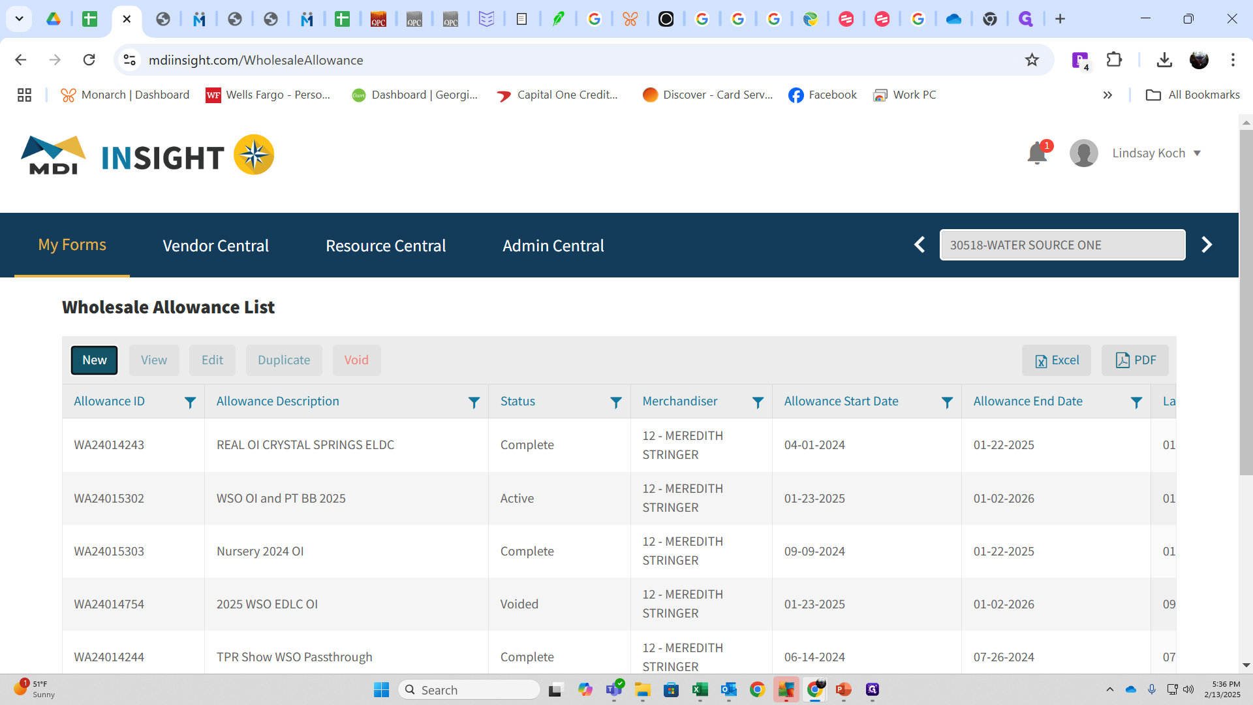Open the Capital One Credit bookmark

557,95
